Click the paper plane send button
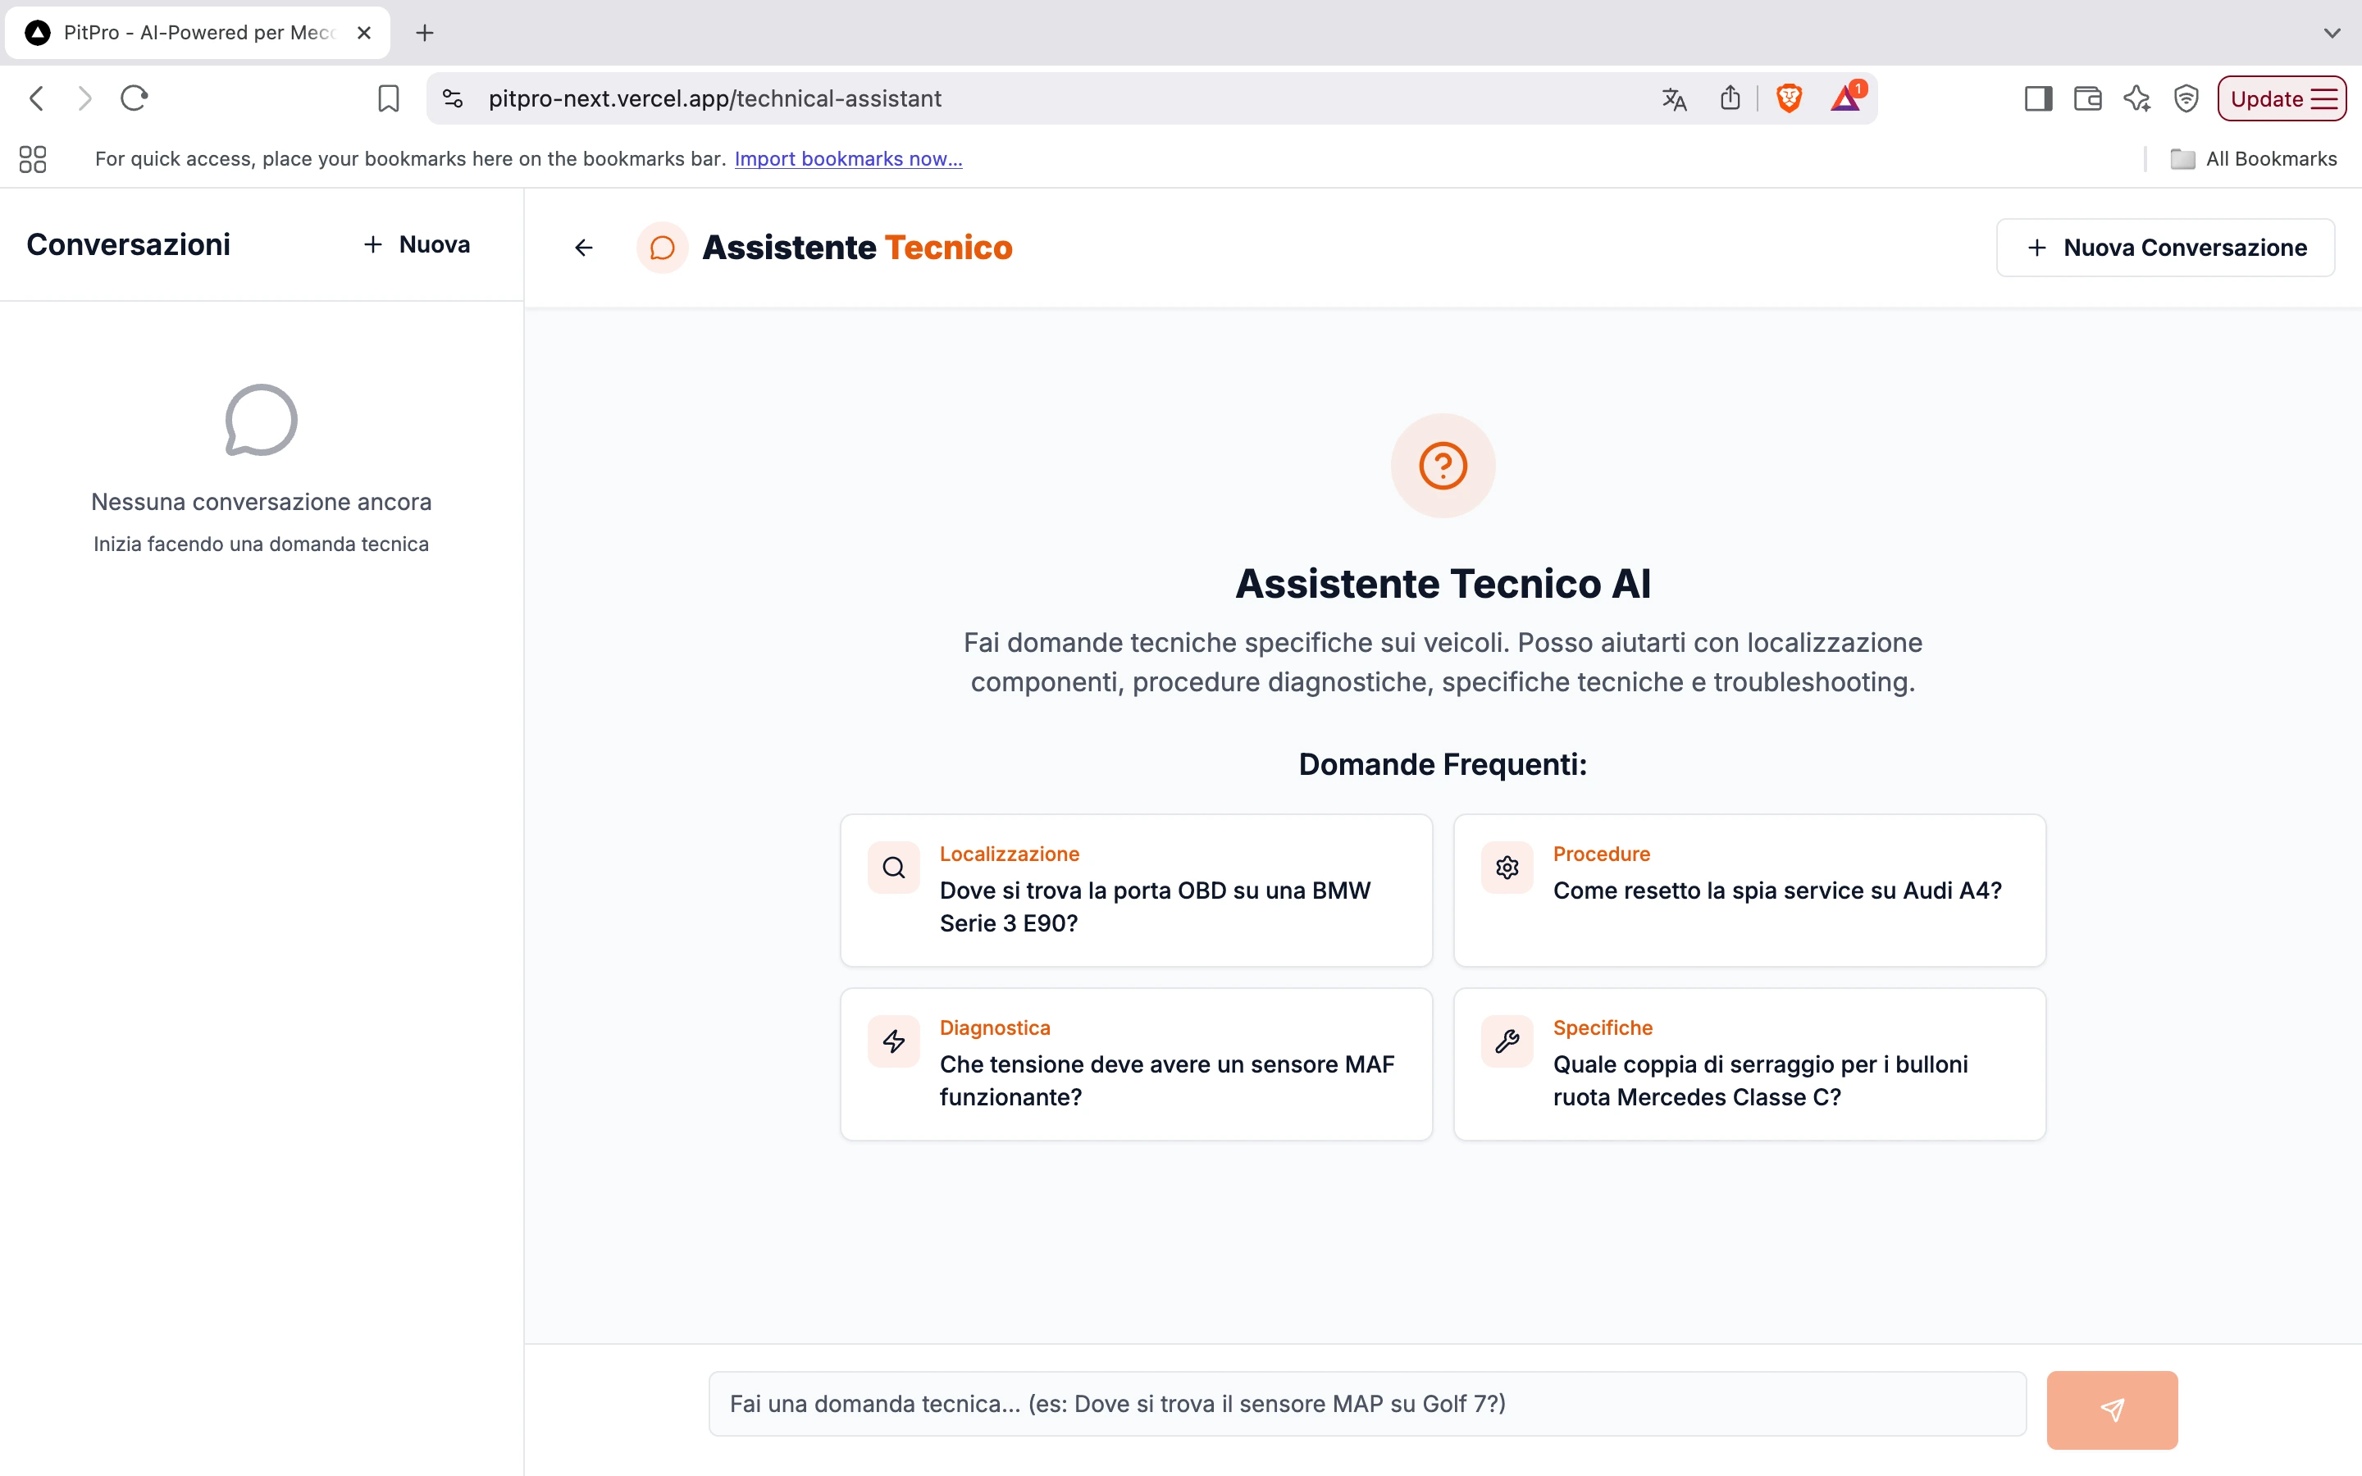This screenshot has width=2362, height=1476. pyautogui.click(x=2111, y=1409)
